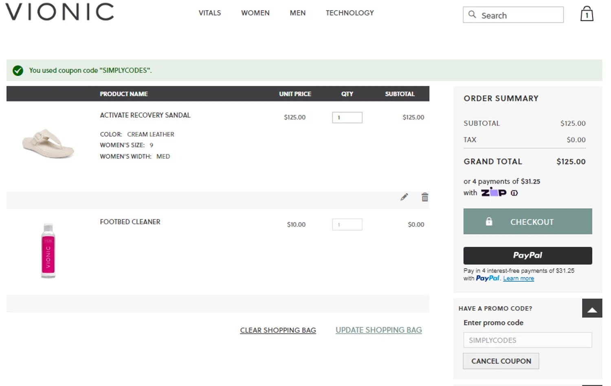
Task: Follow the PayPal Learn more link
Action: click(519, 279)
